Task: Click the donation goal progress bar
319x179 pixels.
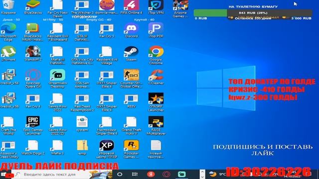Action: [253, 13]
